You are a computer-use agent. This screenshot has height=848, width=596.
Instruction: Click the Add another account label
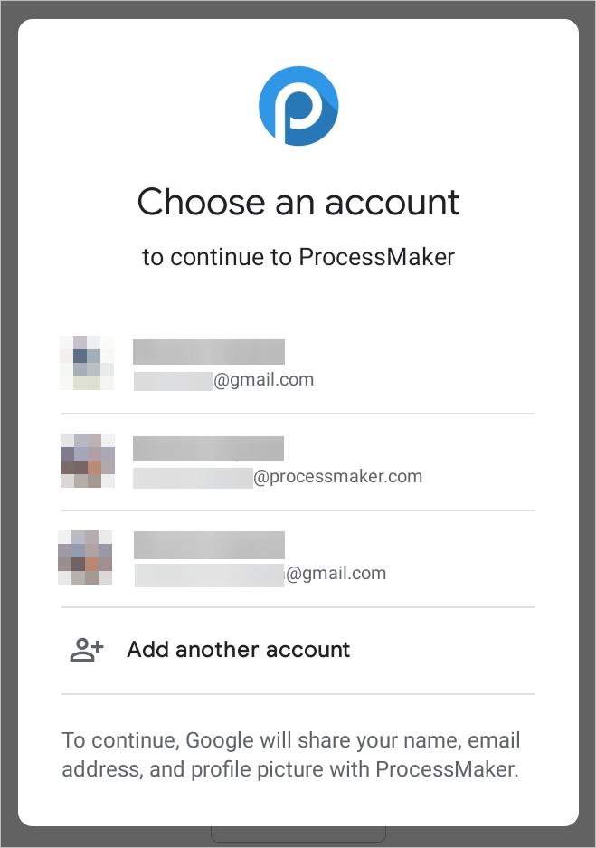[x=239, y=649]
